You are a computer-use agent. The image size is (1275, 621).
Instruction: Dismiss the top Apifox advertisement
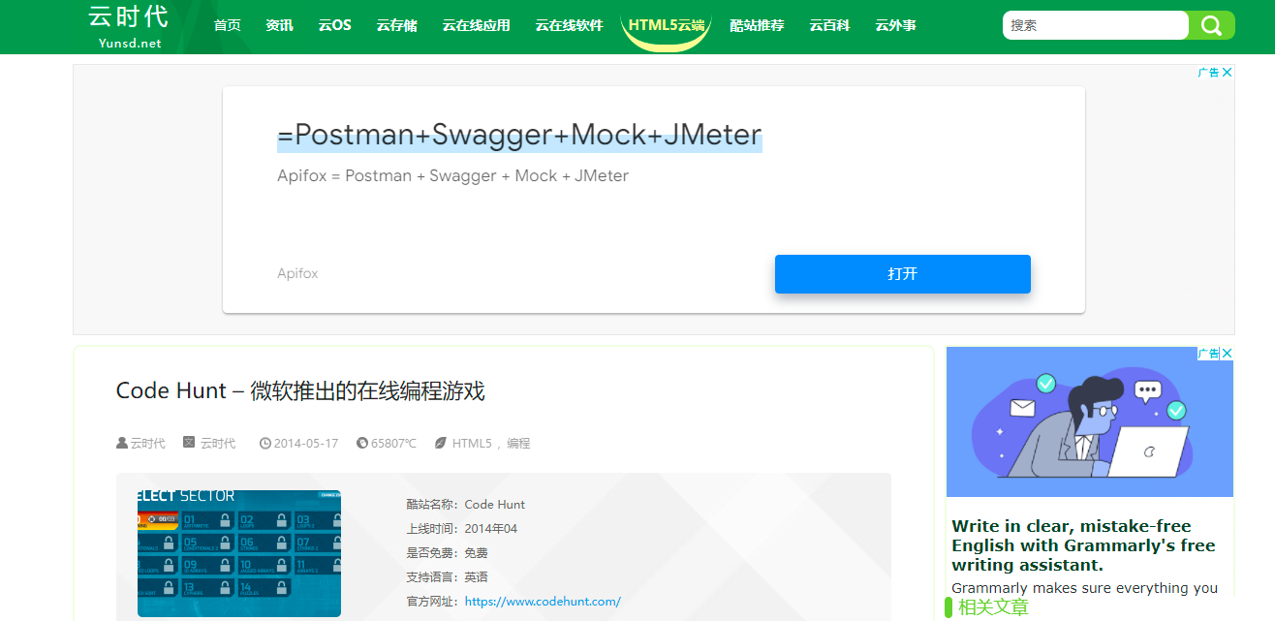click(1227, 71)
